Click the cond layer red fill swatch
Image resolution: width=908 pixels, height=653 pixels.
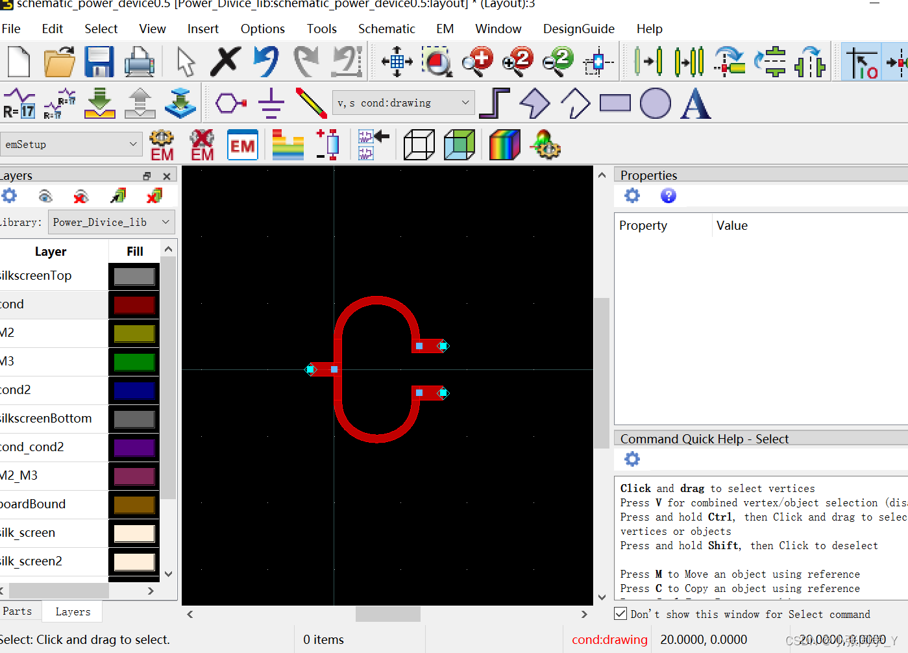134,304
